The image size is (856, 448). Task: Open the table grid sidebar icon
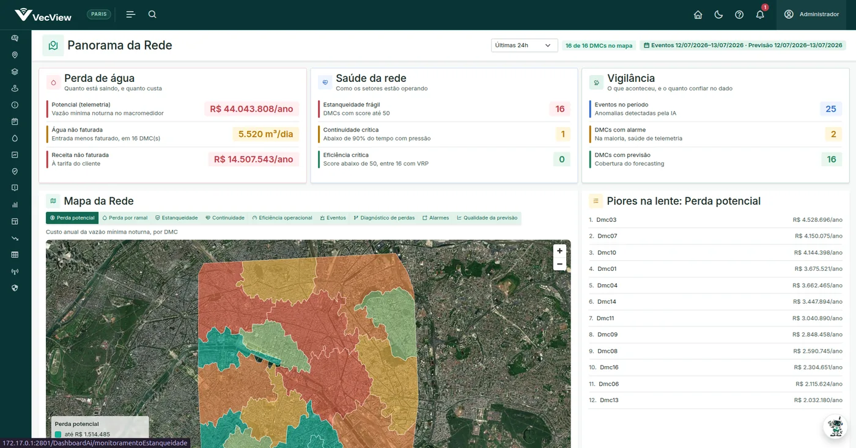coord(15,255)
